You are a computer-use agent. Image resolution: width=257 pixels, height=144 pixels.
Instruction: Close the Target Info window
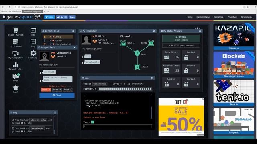(x=75, y=48)
